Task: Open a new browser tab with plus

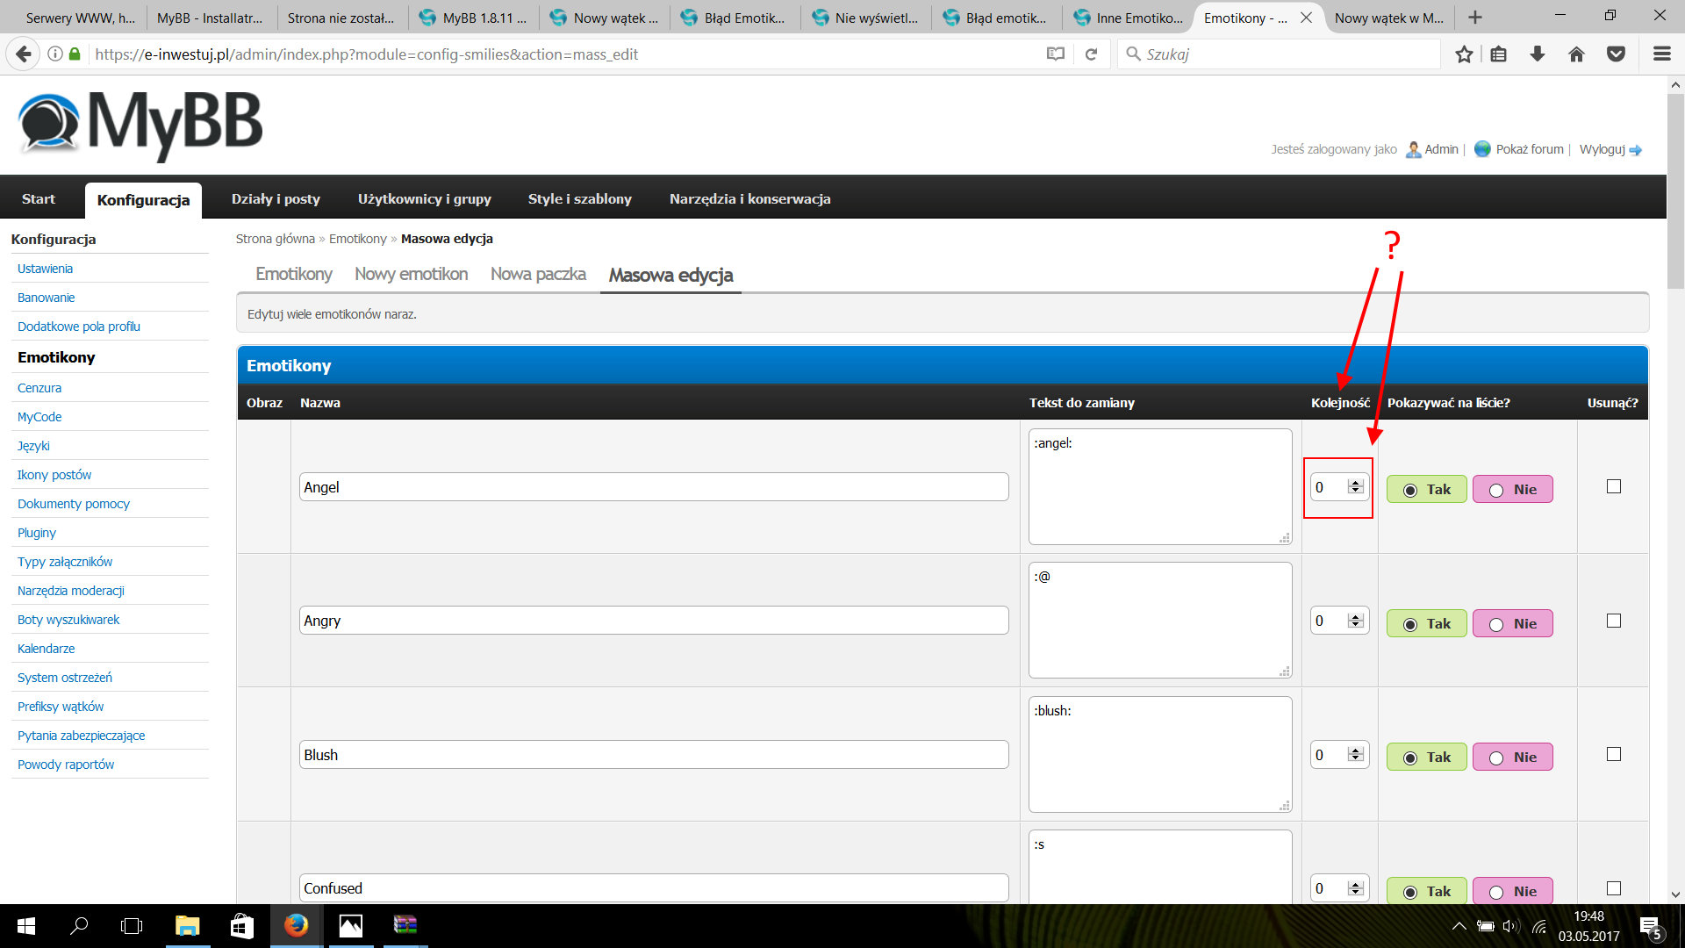Action: [1475, 18]
